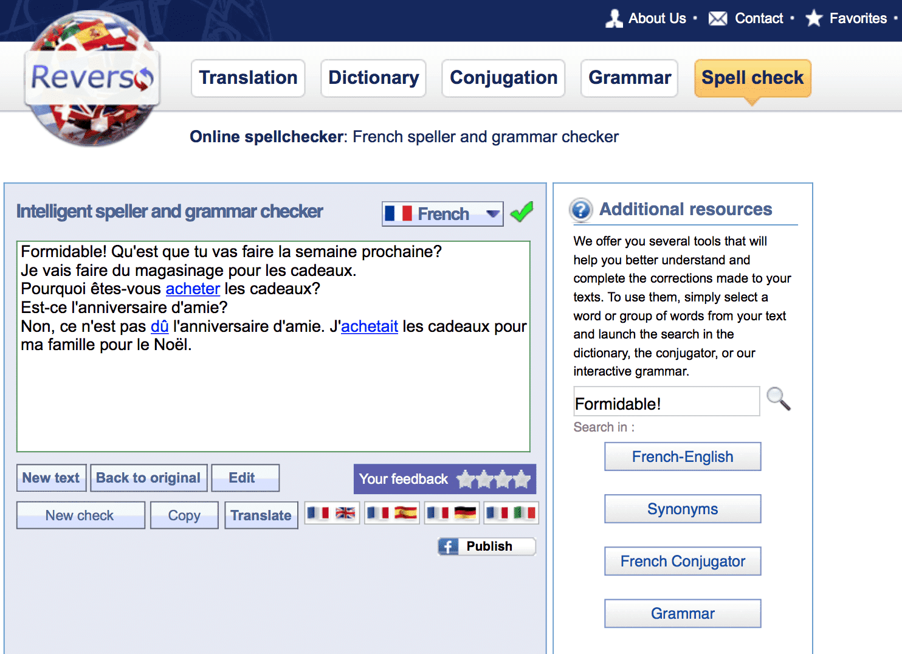Open Favorites via the star icon
902x654 pixels.
813,19
